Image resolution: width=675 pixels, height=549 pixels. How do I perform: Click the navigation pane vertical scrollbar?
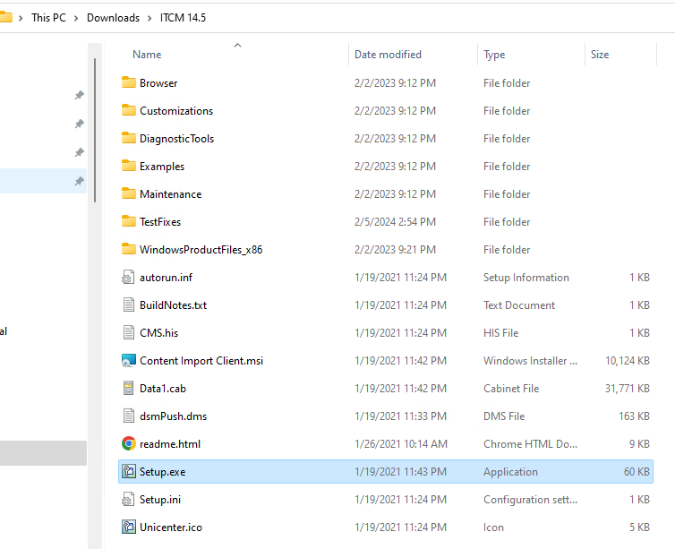tap(94, 134)
